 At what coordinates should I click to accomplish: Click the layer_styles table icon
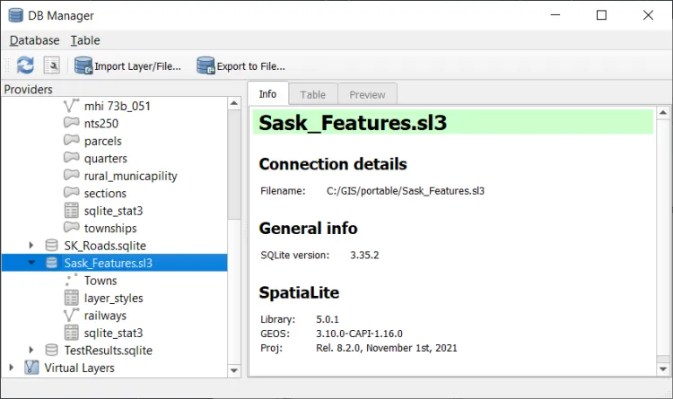(72, 298)
